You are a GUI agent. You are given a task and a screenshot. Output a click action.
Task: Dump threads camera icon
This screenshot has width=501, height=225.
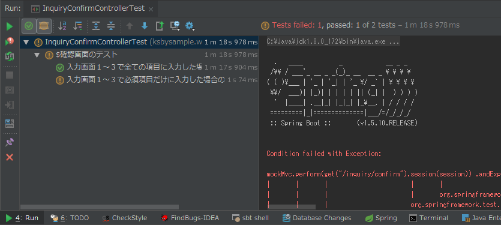pyautogui.click(x=10, y=90)
